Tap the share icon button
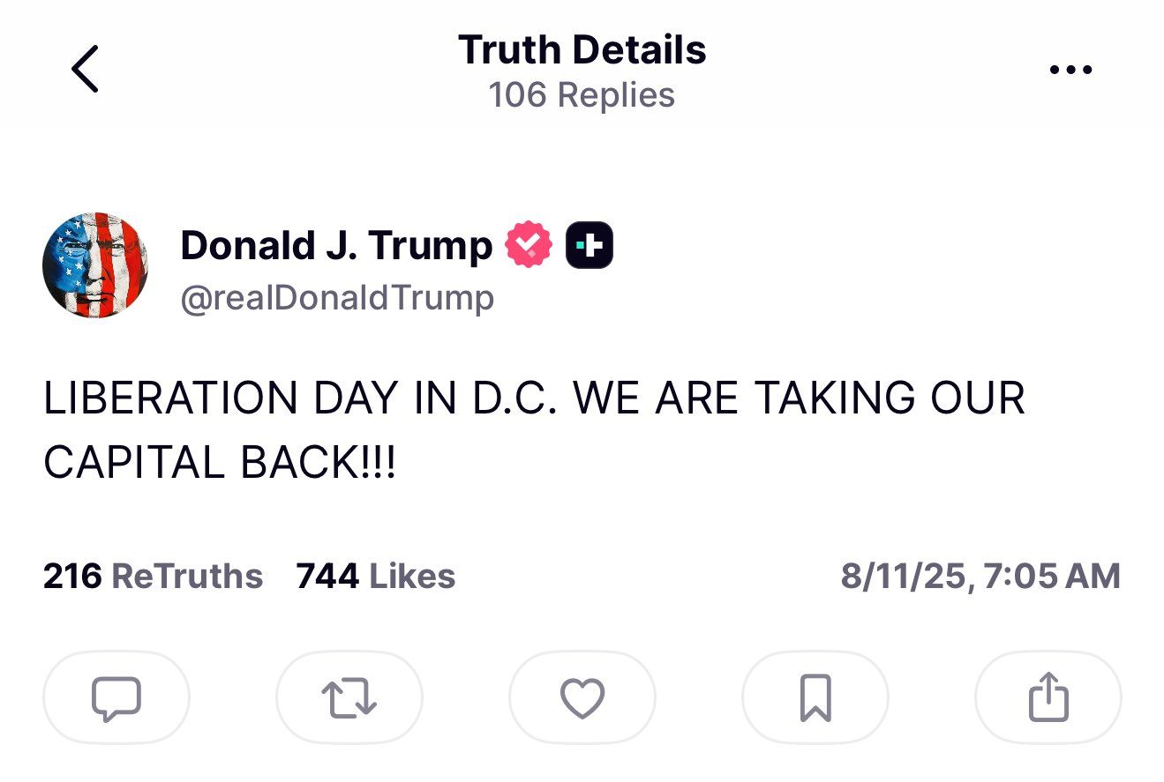1164x782 pixels. tap(1048, 697)
